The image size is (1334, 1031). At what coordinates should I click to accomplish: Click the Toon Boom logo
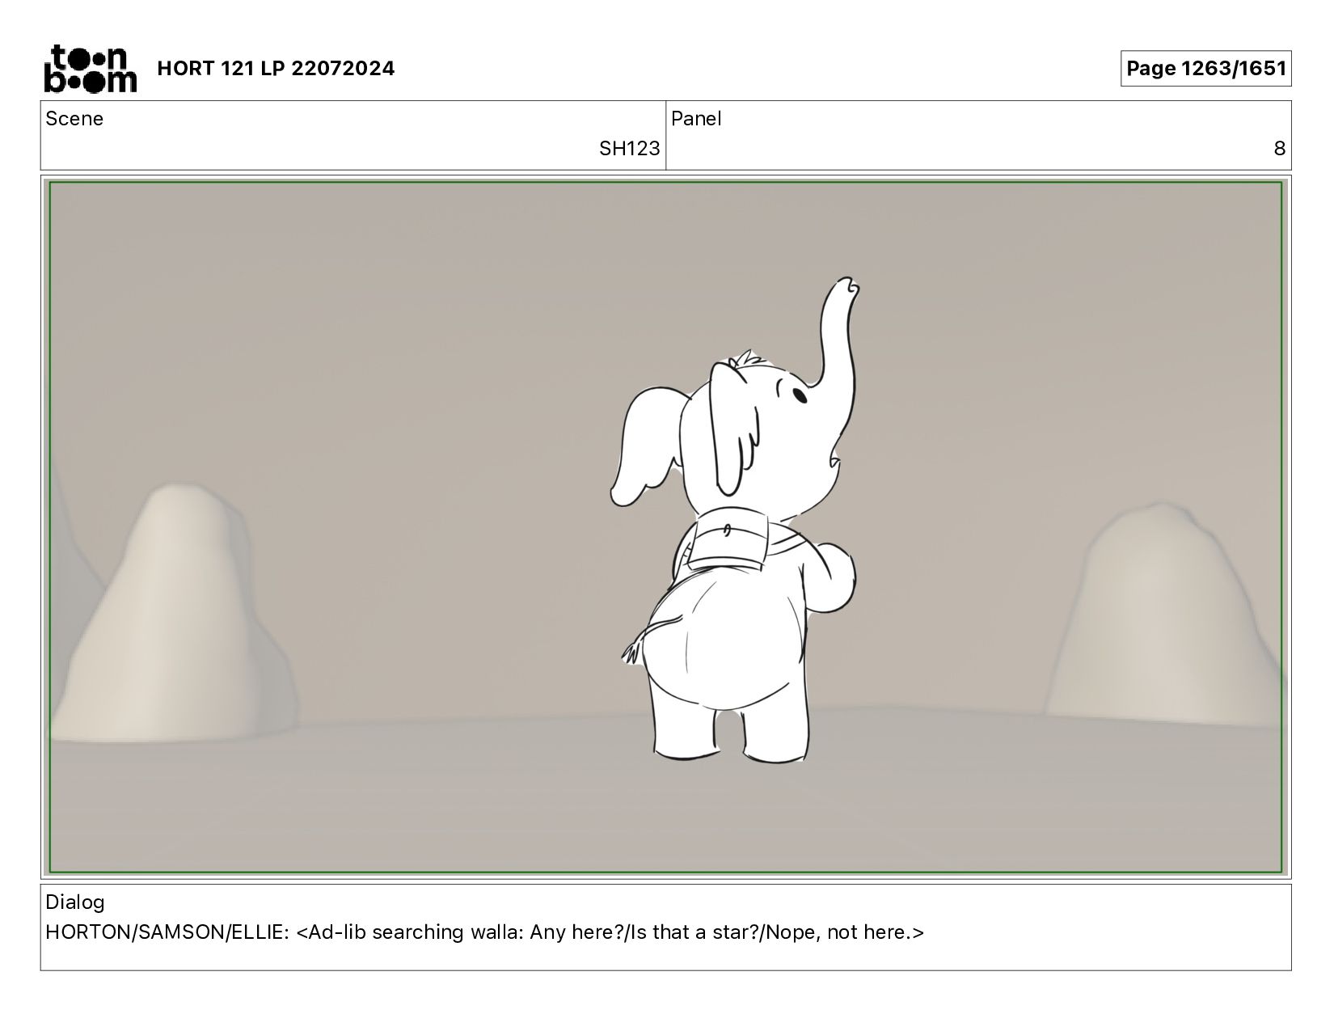point(90,68)
